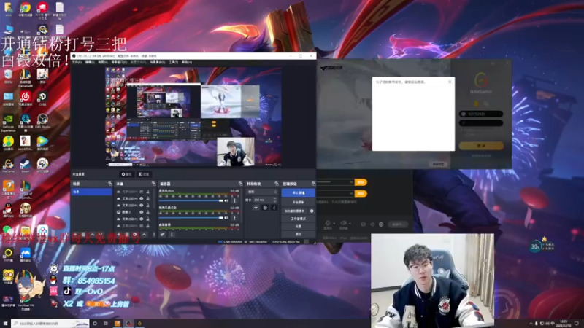
Task: Open the 编辑 menu in OBS
Action: pos(89,62)
